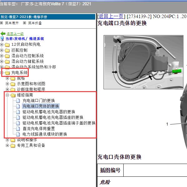This screenshot has width=187, height=187.
Task: Open 直流充电停用重置 page
Action: tap(39, 129)
